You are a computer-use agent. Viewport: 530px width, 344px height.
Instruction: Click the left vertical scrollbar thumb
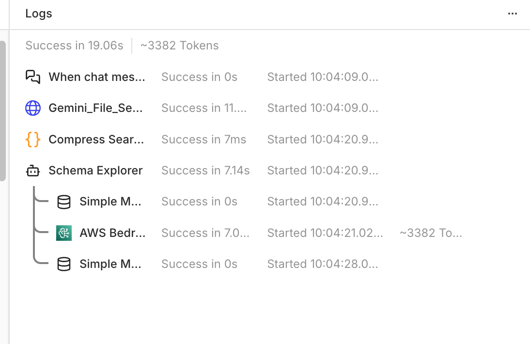click(x=3, y=110)
